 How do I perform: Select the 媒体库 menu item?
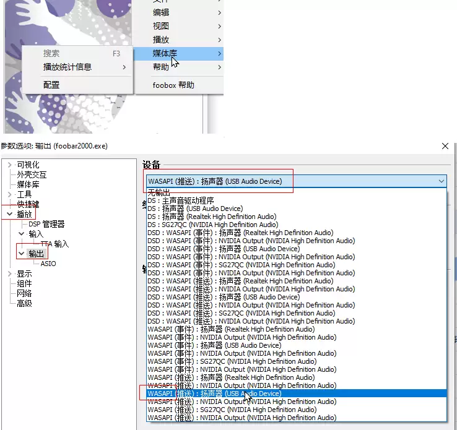(178, 54)
